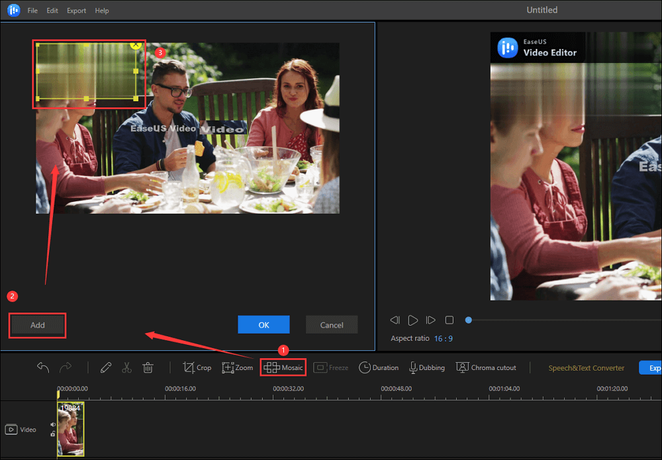The image size is (662, 460).
Task: Select the Crop tool
Action: pyautogui.click(x=197, y=367)
